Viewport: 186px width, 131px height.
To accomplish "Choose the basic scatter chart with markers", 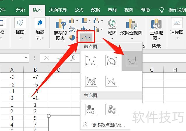I will [91, 61].
